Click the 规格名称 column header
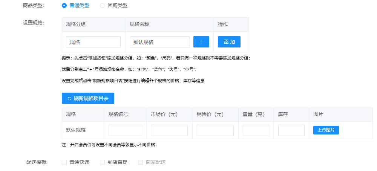Image resolution: width=377 pixels, height=171 pixels. (140, 24)
